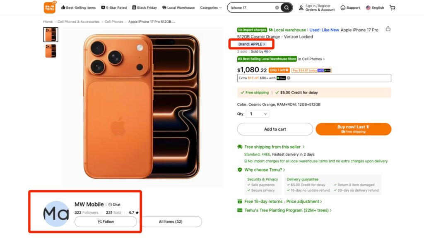The width and height of the screenshot is (424, 238).
Task: Click the Buy now button
Action: pos(353,129)
